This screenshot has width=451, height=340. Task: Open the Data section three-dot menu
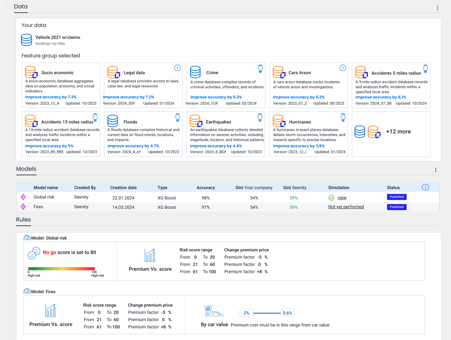point(437,8)
